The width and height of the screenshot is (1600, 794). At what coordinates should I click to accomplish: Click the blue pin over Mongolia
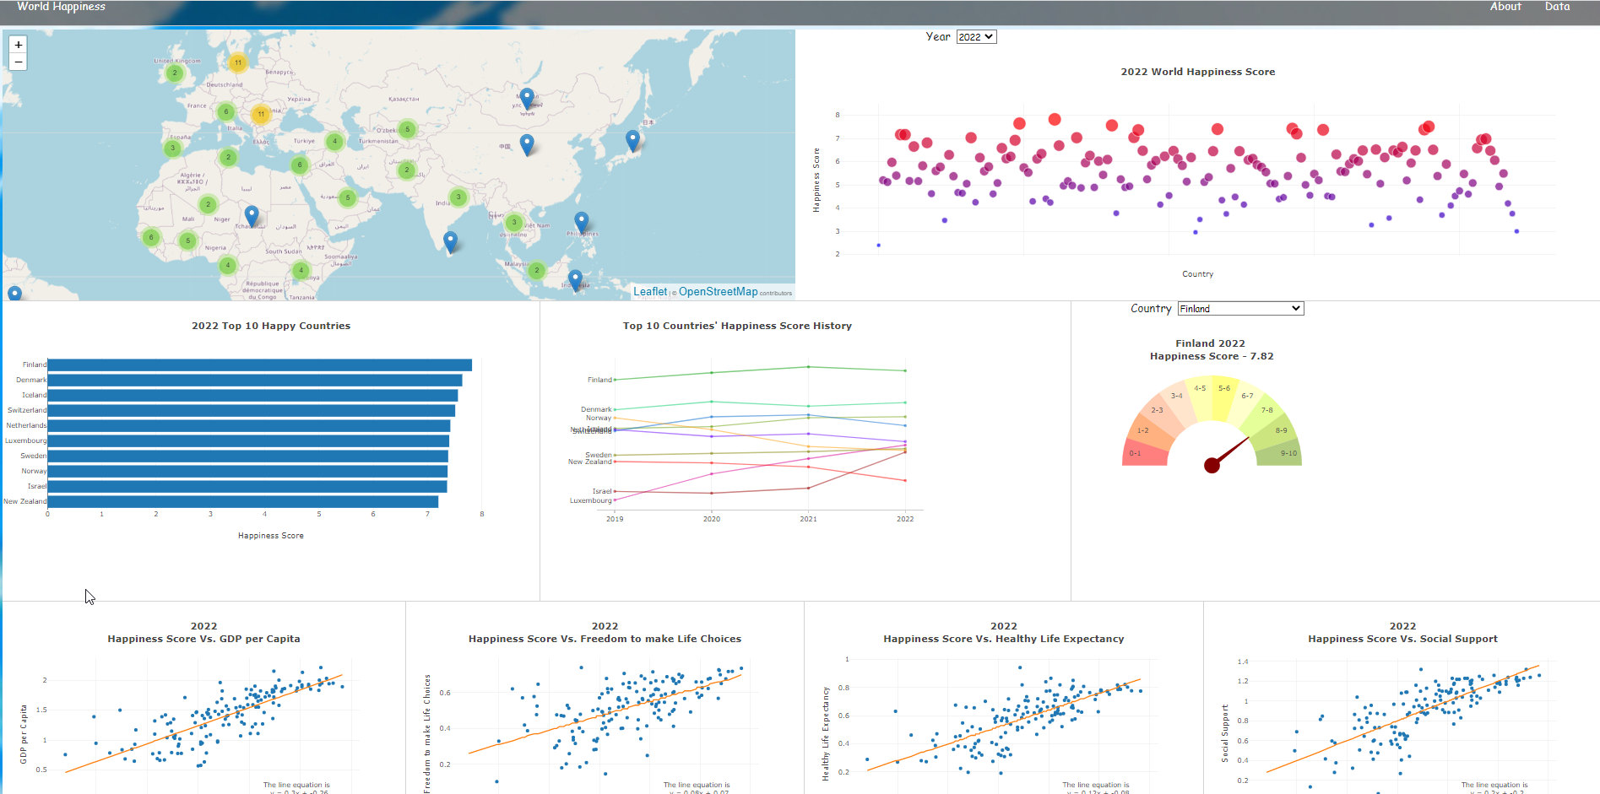click(527, 100)
